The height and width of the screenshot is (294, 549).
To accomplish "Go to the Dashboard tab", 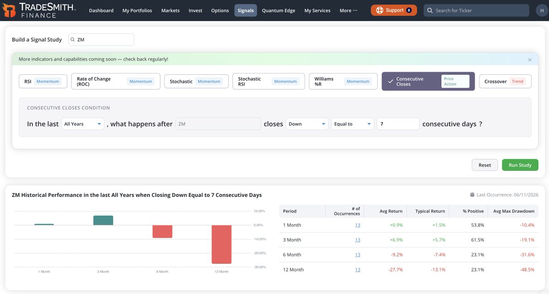I will tap(101, 10).
